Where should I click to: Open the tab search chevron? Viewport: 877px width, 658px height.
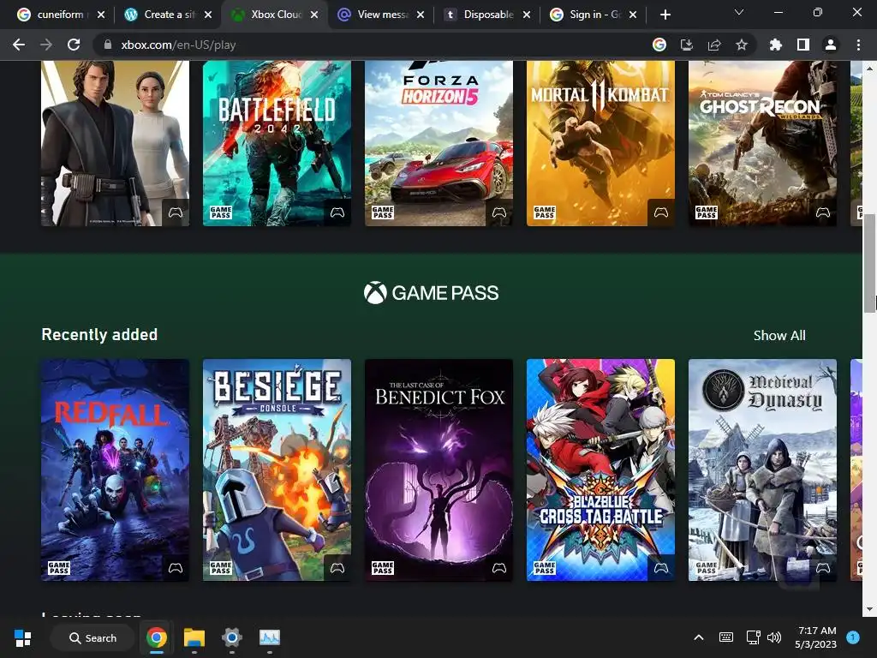[739, 12]
